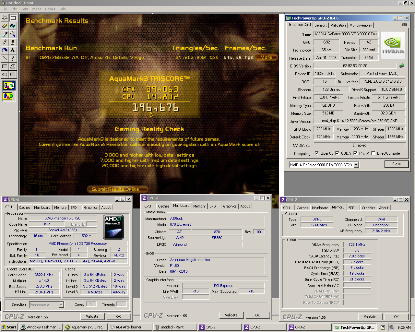This screenshot has width=415, height=332.
Task: Click the Close button in GPU-Z
Action: (397, 164)
